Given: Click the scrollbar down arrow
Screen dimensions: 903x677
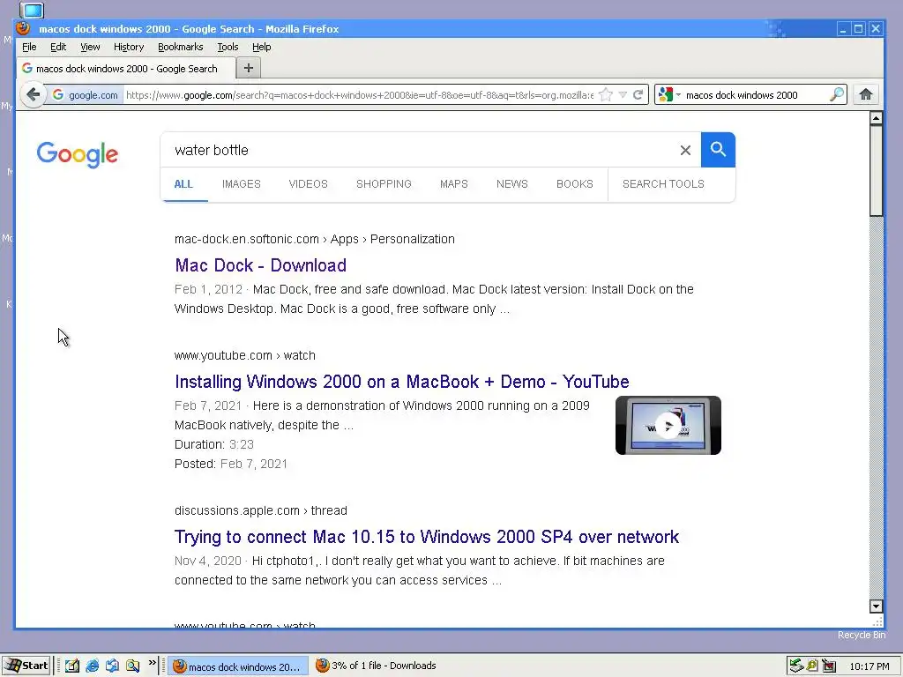Looking at the screenshot, I should pyautogui.click(x=876, y=606).
